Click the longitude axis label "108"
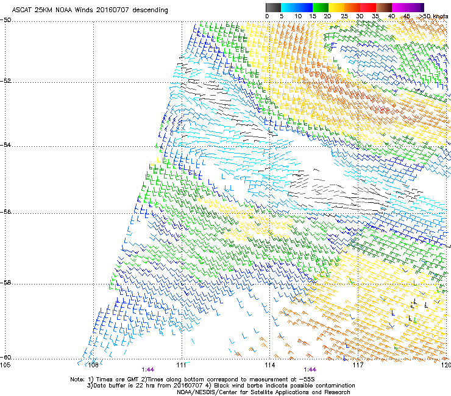This screenshot has height=396, width=451. pyautogui.click(x=93, y=365)
